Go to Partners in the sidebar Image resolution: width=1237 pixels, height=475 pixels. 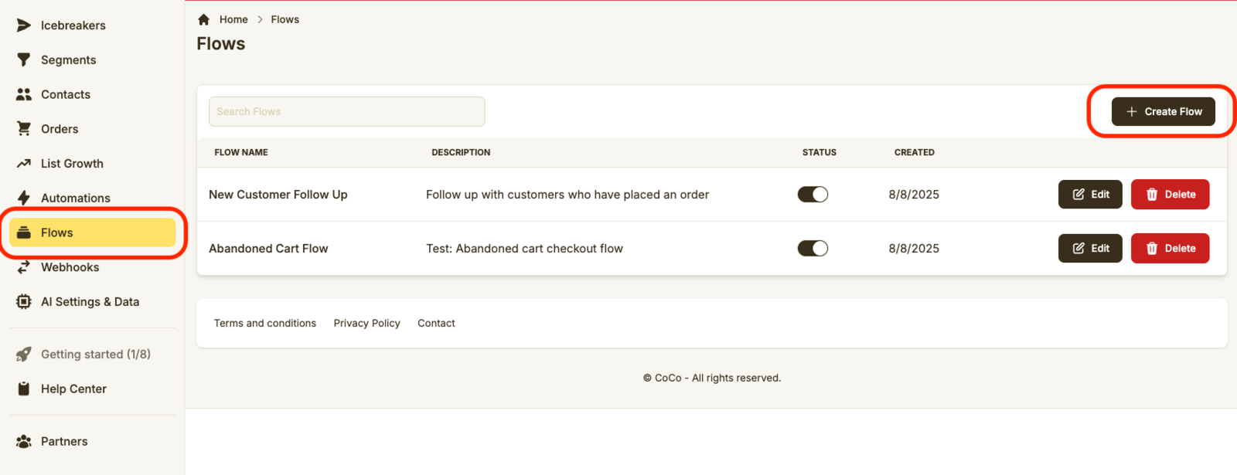pos(64,442)
